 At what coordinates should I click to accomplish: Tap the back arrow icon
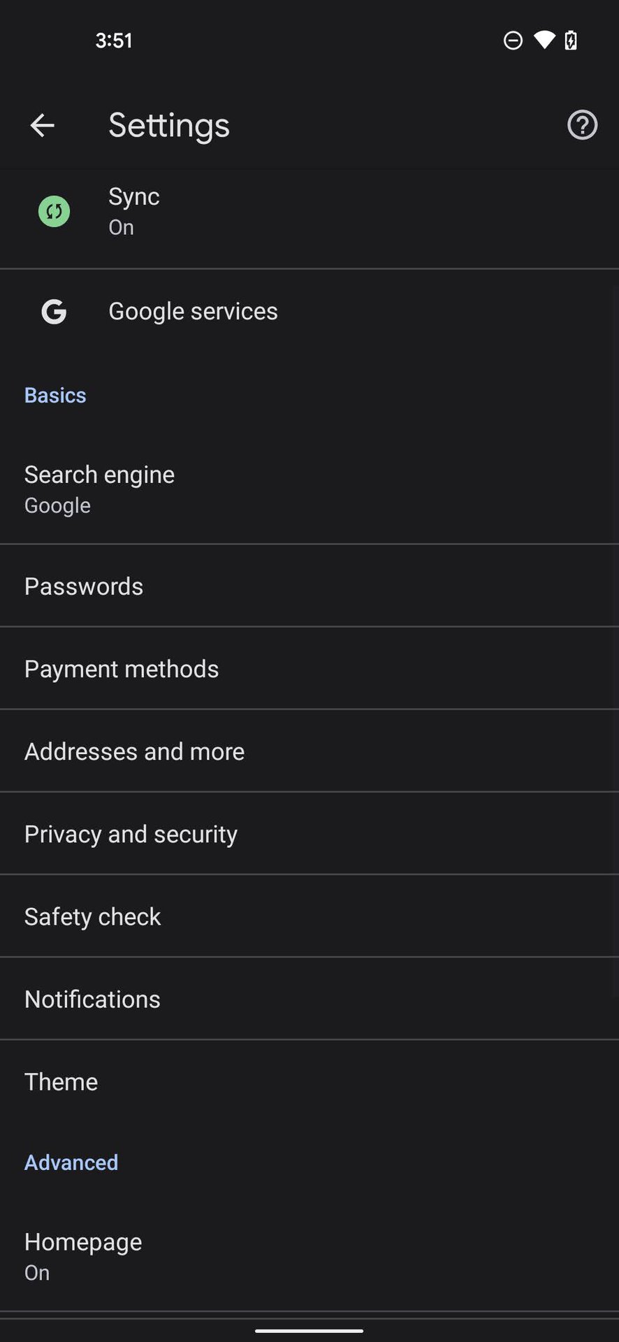coord(42,126)
